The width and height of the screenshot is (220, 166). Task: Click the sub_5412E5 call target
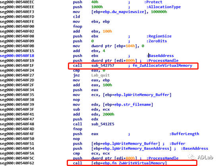click(103, 124)
